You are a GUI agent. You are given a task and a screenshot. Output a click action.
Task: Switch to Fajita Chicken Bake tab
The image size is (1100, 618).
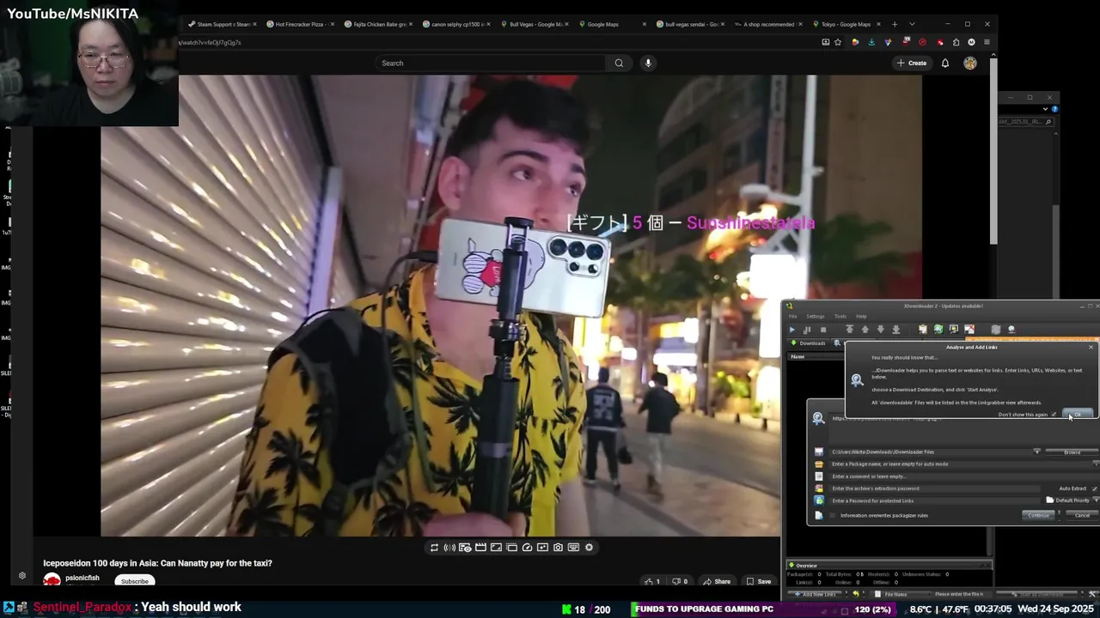coord(376,24)
